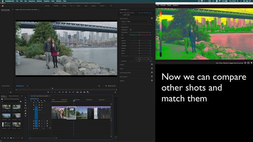Screen dimensions: 253x142
Task: Open Mode menu in the scopes window
Action: pyautogui.click(x=169, y=5)
